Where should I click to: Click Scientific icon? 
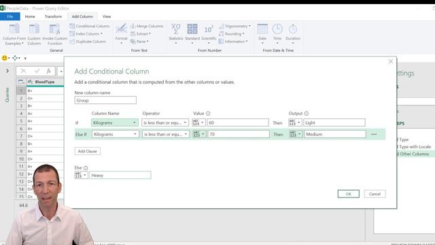click(x=209, y=33)
